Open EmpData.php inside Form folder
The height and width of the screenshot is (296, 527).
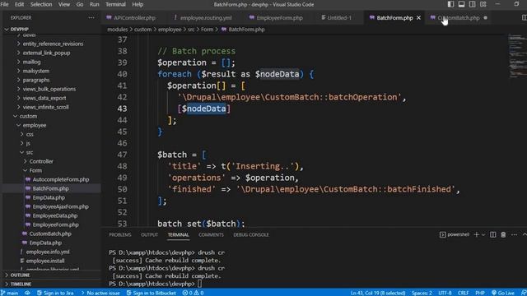coord(49,197)
